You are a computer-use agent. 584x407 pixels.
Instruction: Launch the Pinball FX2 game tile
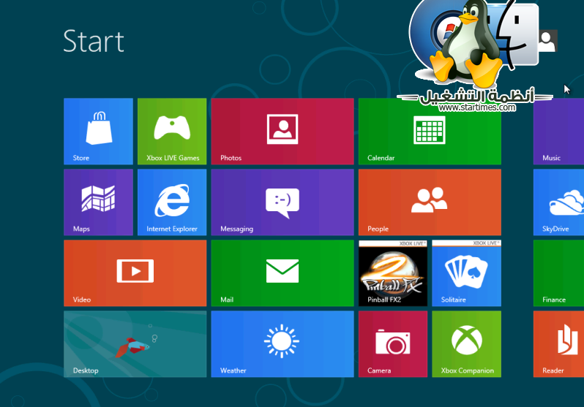pos(393,273)
